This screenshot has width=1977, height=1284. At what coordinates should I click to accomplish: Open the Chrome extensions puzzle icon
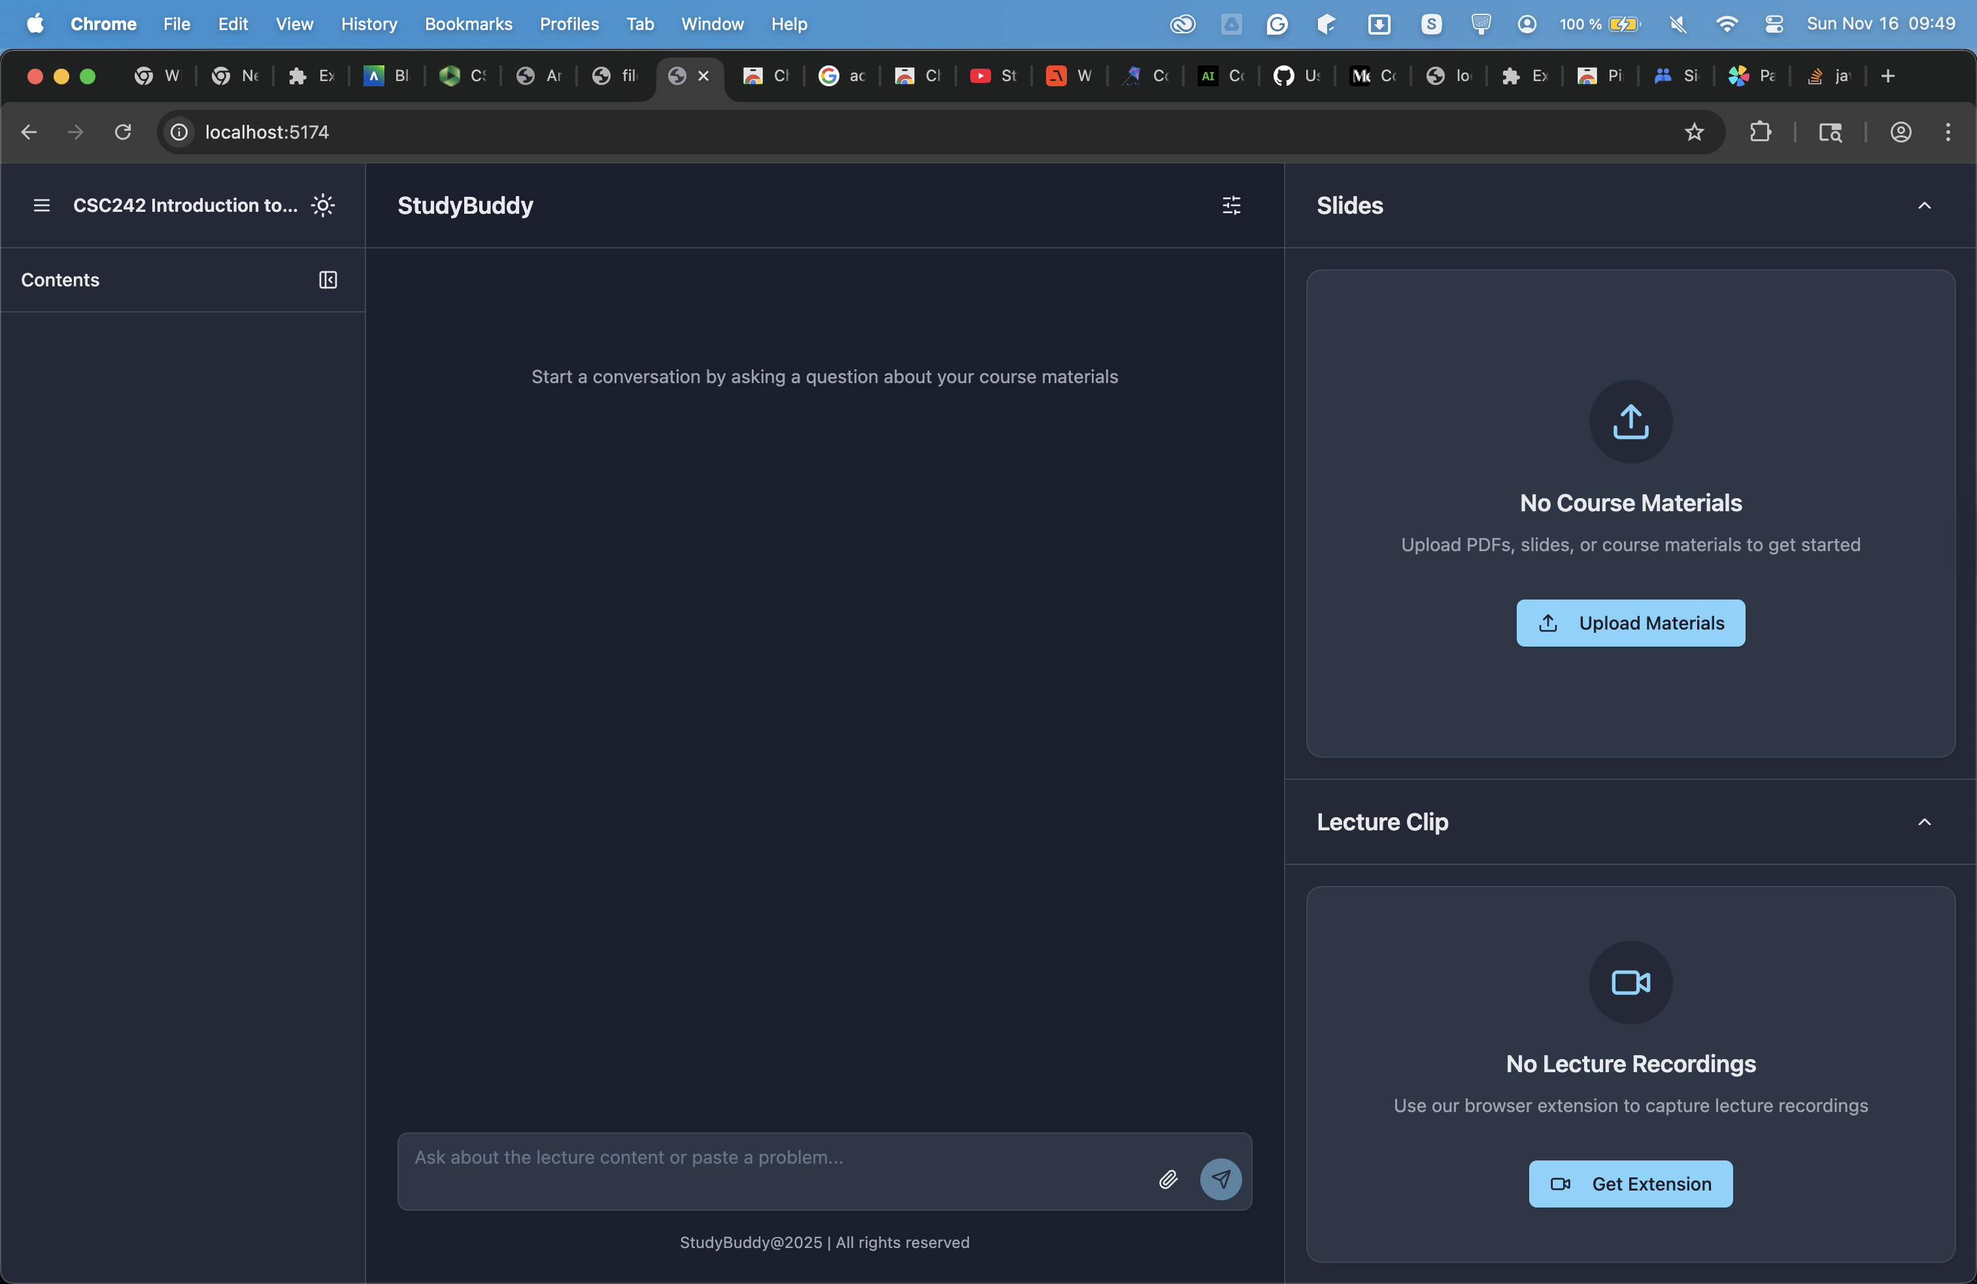1760,132
